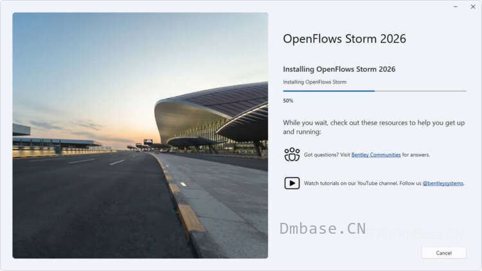Screen dimensions: 482x271
Task: Click the "Installing OpenFlows Storm 2026" heading
Action: click(x=339, y=69)
